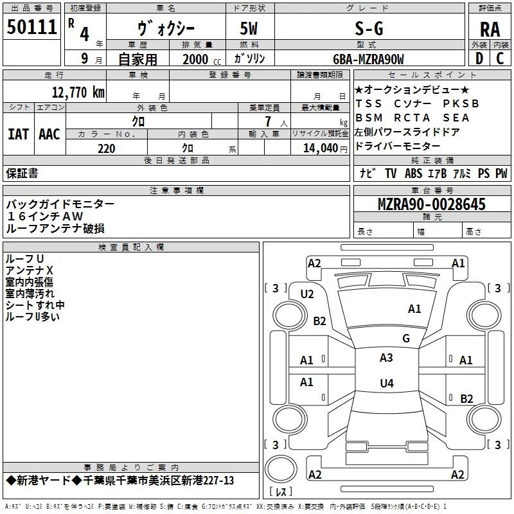Select the RA evaluation score

coord(490,30)
